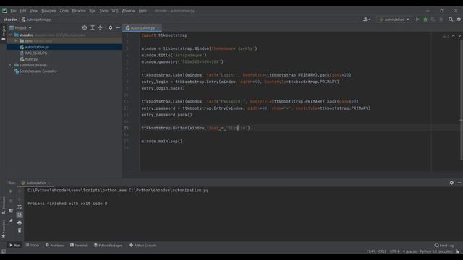
Task: Collapse the shcoder root folder
Action: [10, 35]
